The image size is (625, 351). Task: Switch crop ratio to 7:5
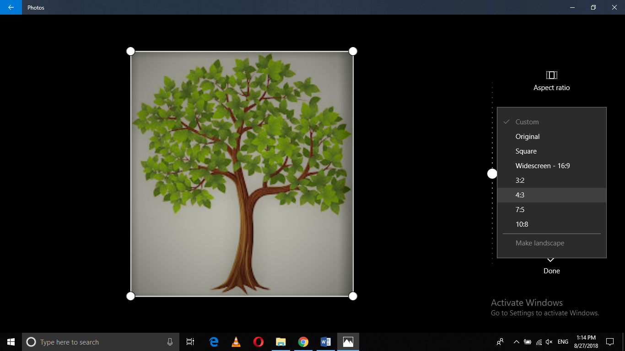(x=520, y=209)
